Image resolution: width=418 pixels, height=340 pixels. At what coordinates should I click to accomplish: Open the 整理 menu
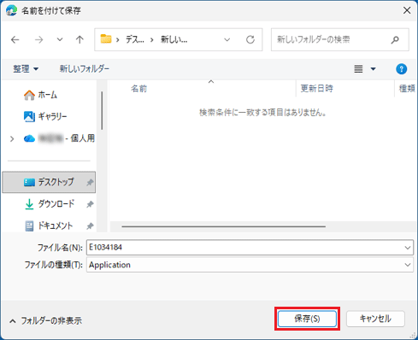pyautogui.click(x=26, y=69)
